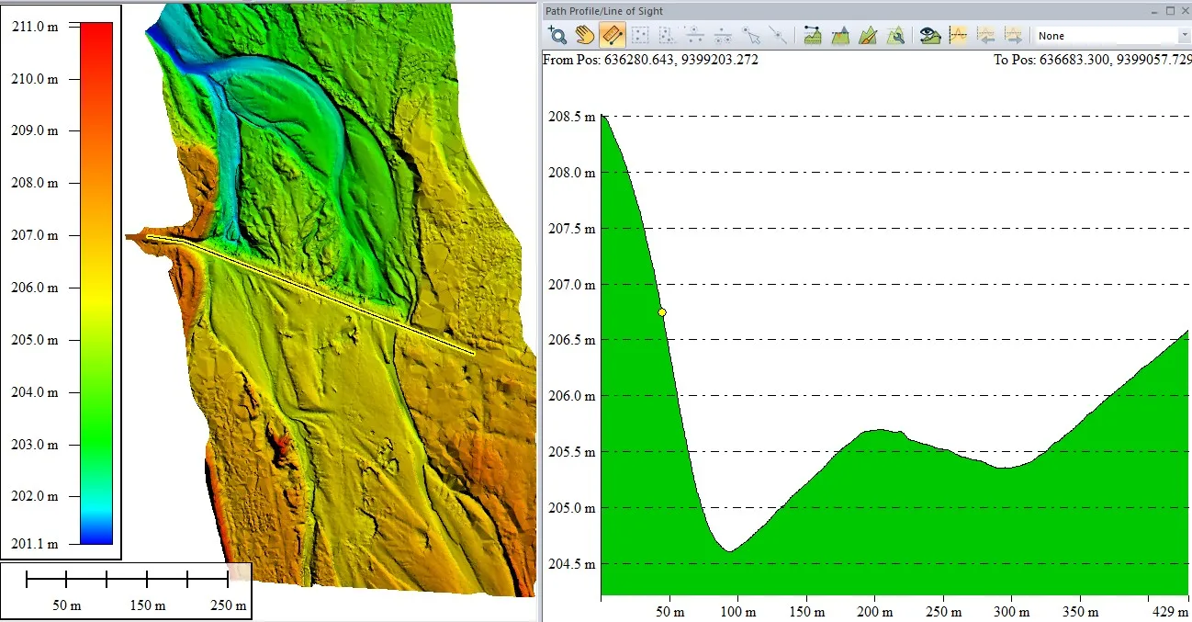This screenshot has height=622, width=1192.
Task: Click the 204.5 m profile axis label
Action: (571, 564)
